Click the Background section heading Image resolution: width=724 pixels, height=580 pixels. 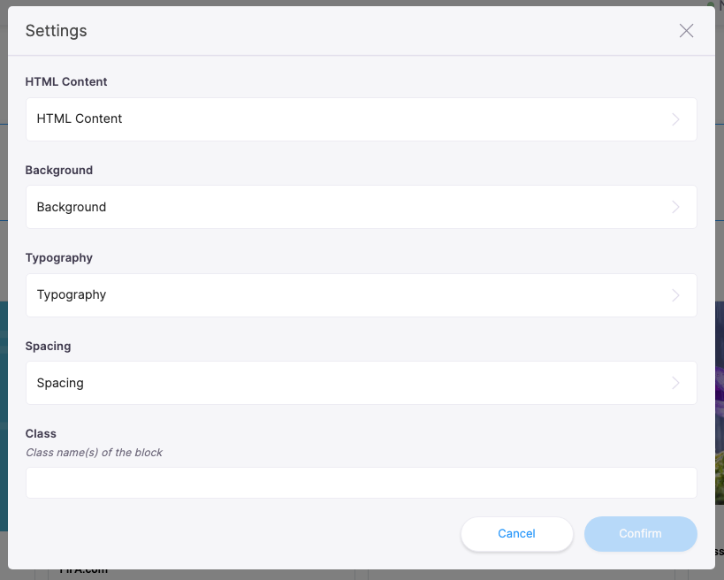point(58,170)
